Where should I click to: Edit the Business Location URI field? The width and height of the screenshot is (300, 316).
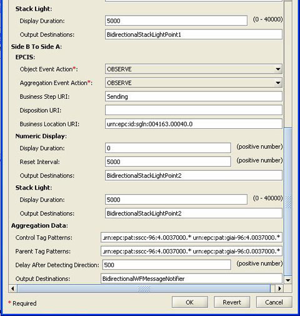pos(194,124)
